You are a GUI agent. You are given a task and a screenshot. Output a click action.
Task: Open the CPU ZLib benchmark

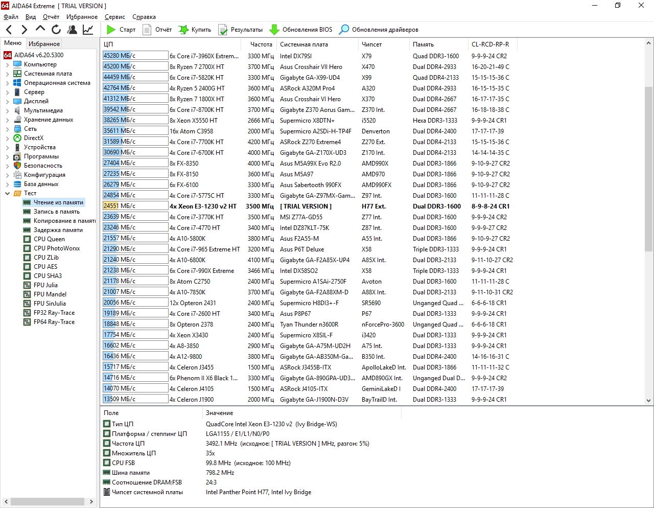(x=46, y=258)
